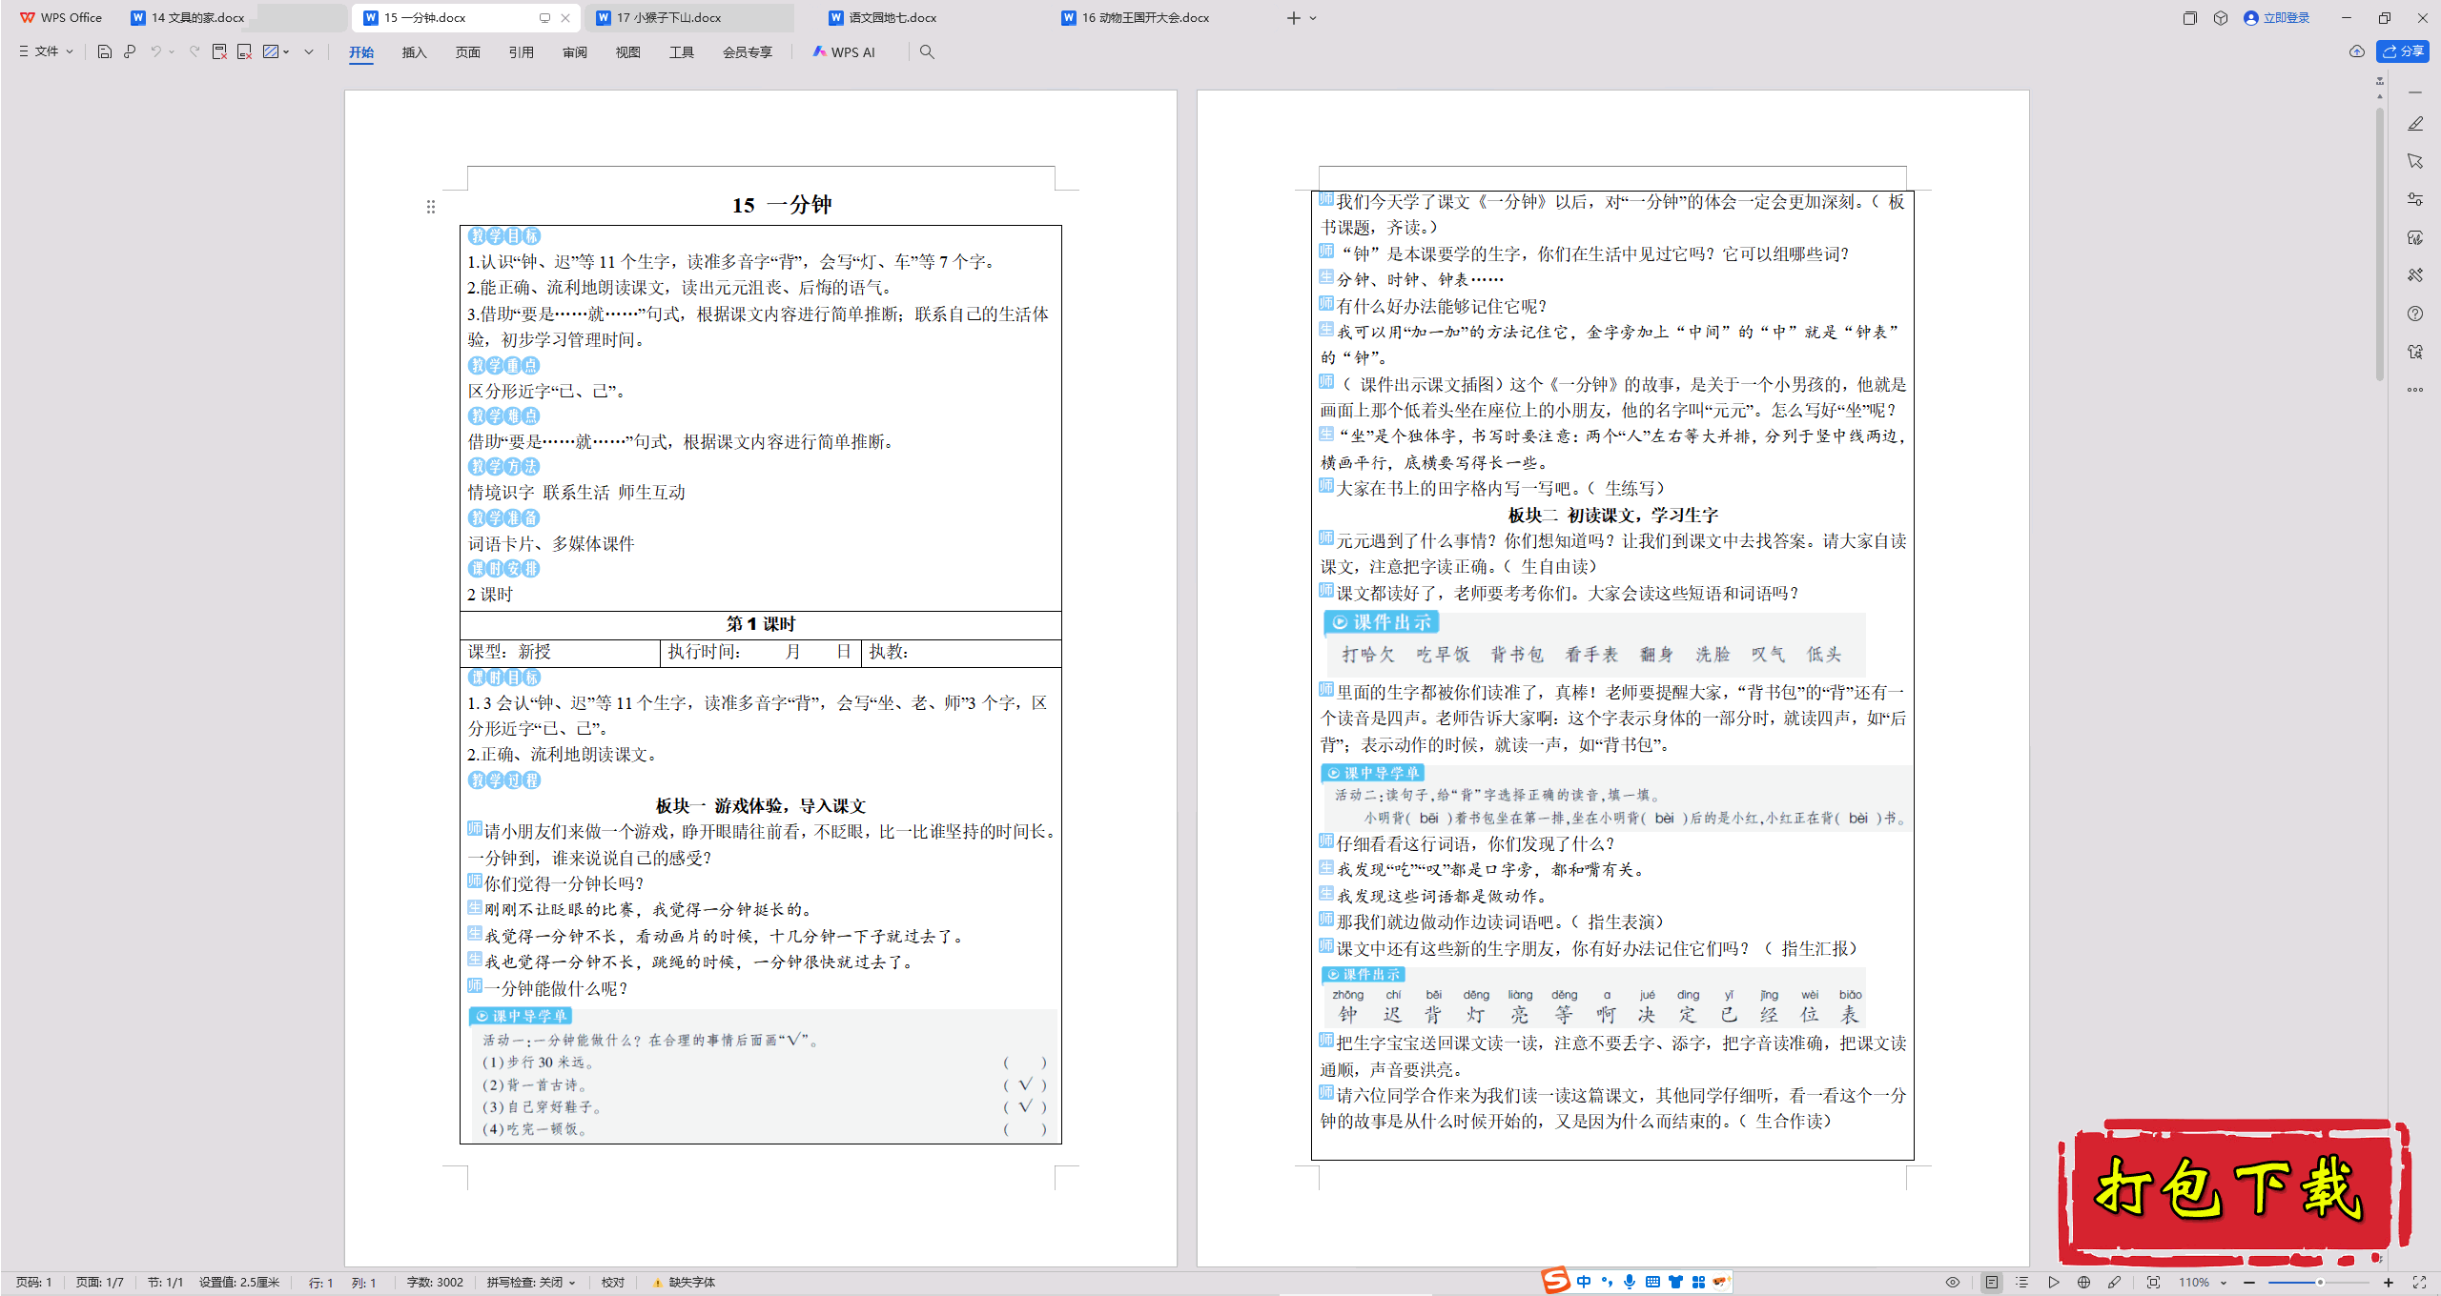This screenshot has height=1296, width=2441.
Task: Undo the last action
Action: click(155, 51)
